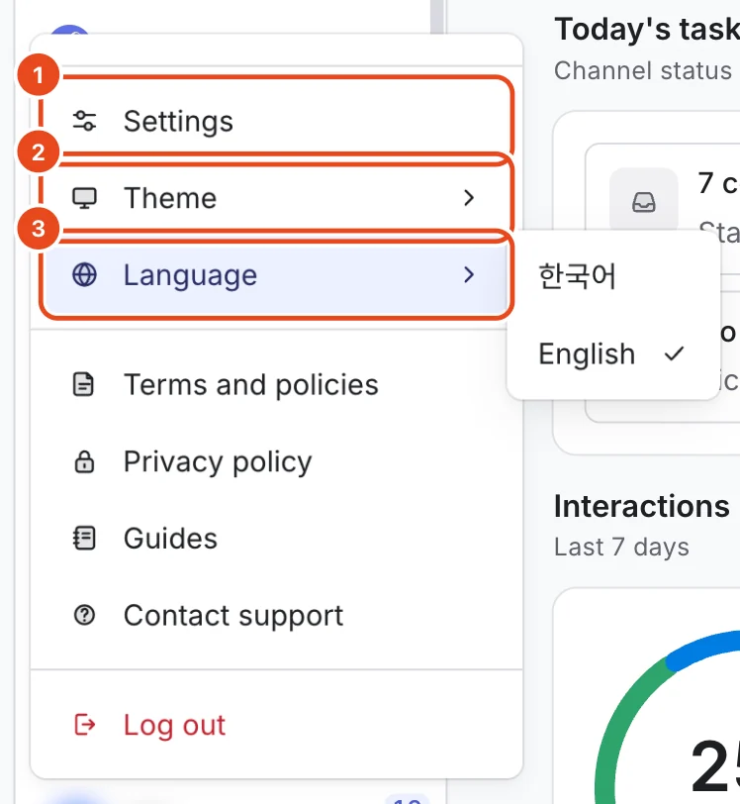Open Terms and policies
The width and height of the screenshot is (740, 804).
[x=277, y=384]
